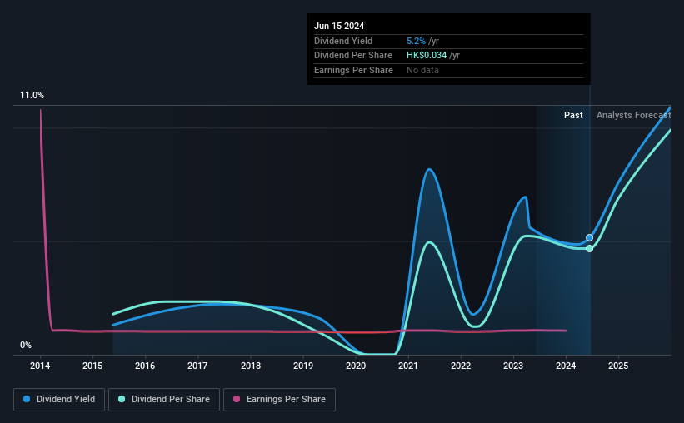This screenshot has width=684, height=423.
Task: Click the 0% y-axis label
Action: (26, 345)
